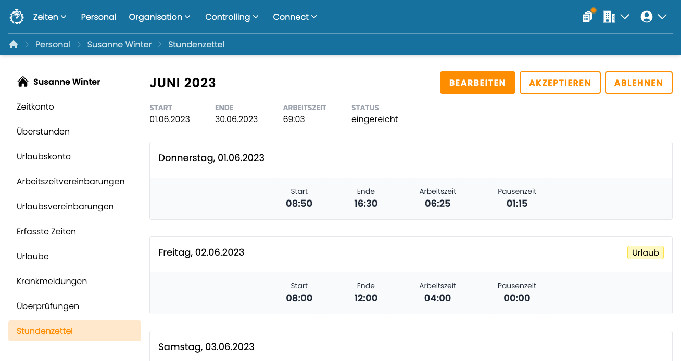The height and width of the screenshot is (361, 681).
Task: Click the stopwatch app logo
Action: pyautogui.click(x=17, y=17)
